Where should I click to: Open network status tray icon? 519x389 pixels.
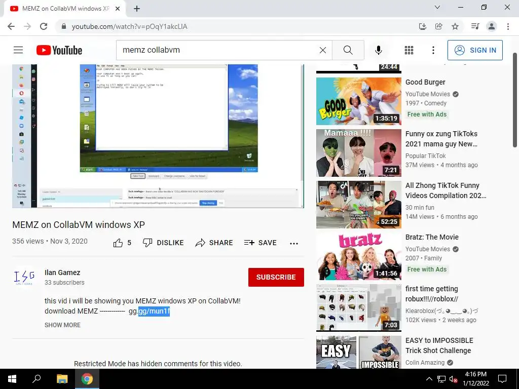[x=441, y=379]
